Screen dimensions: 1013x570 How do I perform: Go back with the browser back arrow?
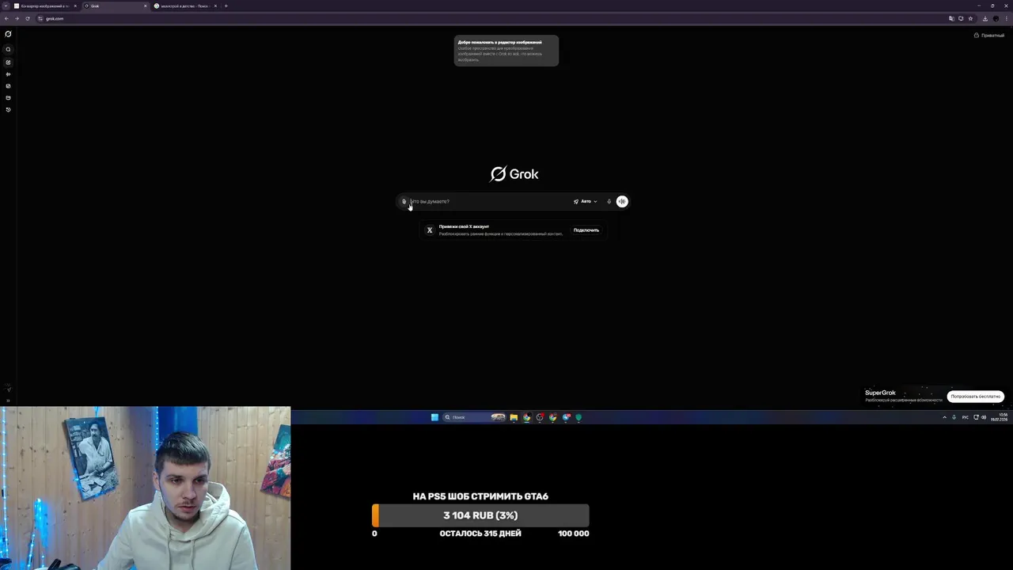point(6,18)
